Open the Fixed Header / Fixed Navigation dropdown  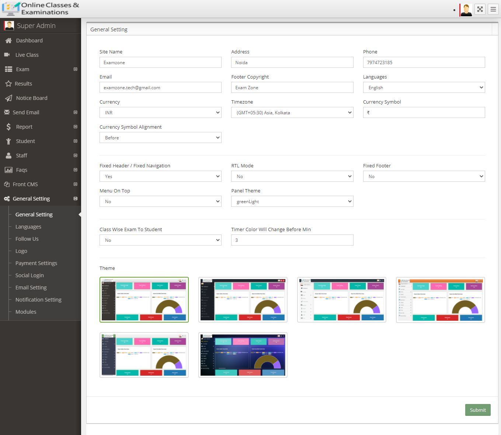[160, 177]
